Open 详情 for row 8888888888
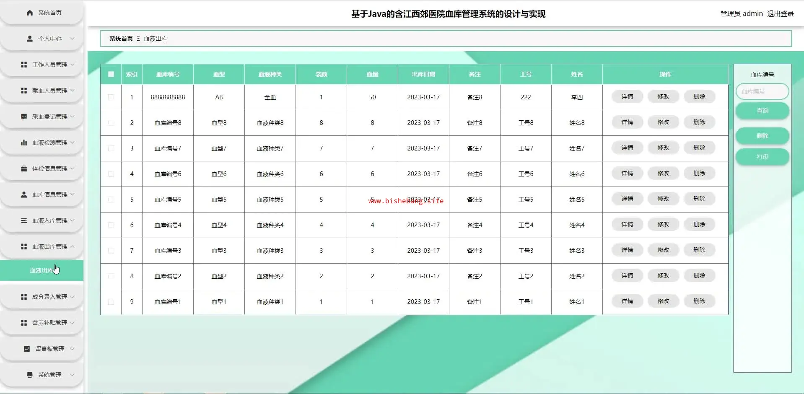The image size is (804, 394). [x=627, y=97]
